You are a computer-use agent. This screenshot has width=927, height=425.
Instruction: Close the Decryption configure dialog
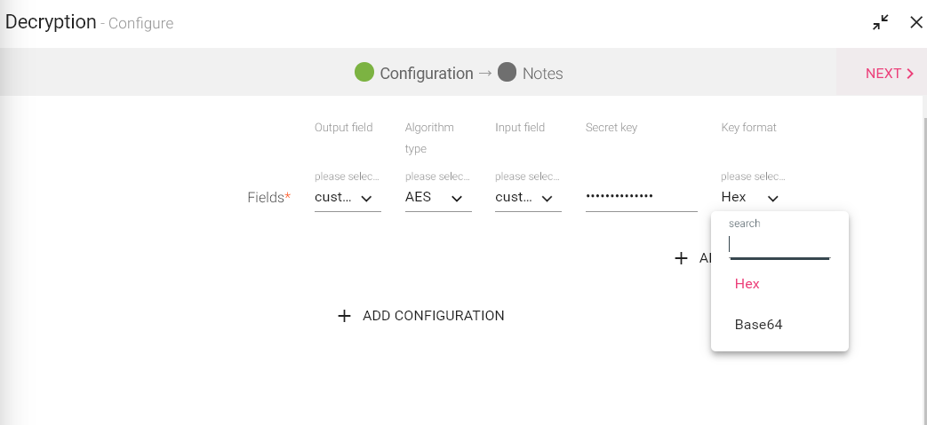tap(916, 23)
